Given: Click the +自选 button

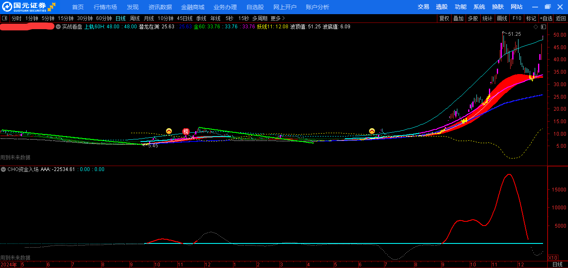Looking at the screenshot, I should (546, 18).
